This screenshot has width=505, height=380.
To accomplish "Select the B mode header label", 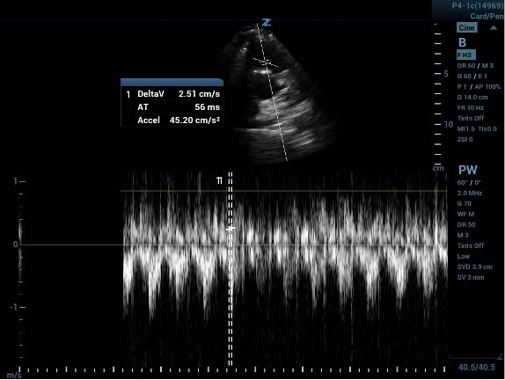I will (x=462, y=42).
